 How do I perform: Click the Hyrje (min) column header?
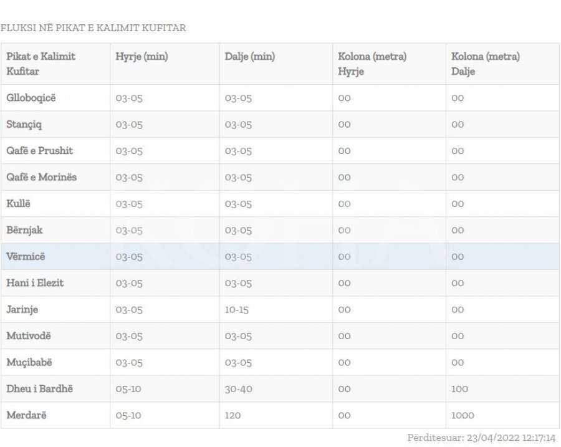(x=141, y=57)
